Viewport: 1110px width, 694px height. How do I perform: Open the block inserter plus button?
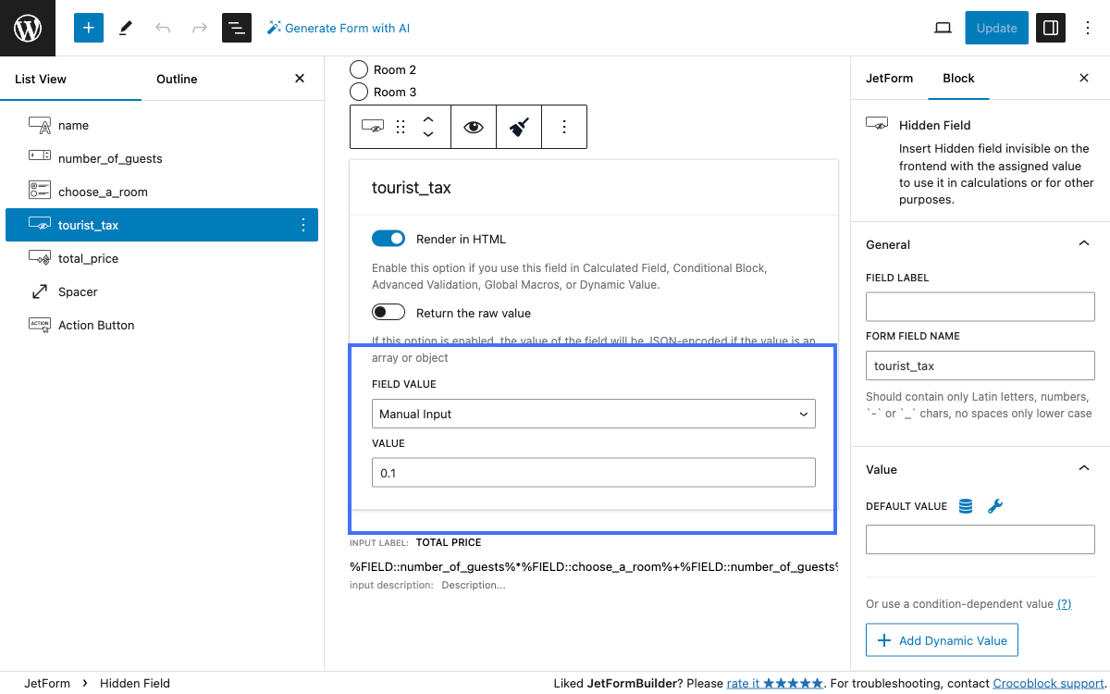pyautogui.click(x=89, y=28)
